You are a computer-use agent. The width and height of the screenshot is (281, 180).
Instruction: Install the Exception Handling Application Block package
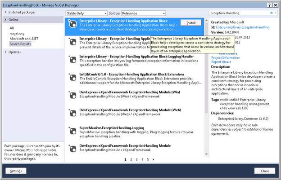pos(191,23)
